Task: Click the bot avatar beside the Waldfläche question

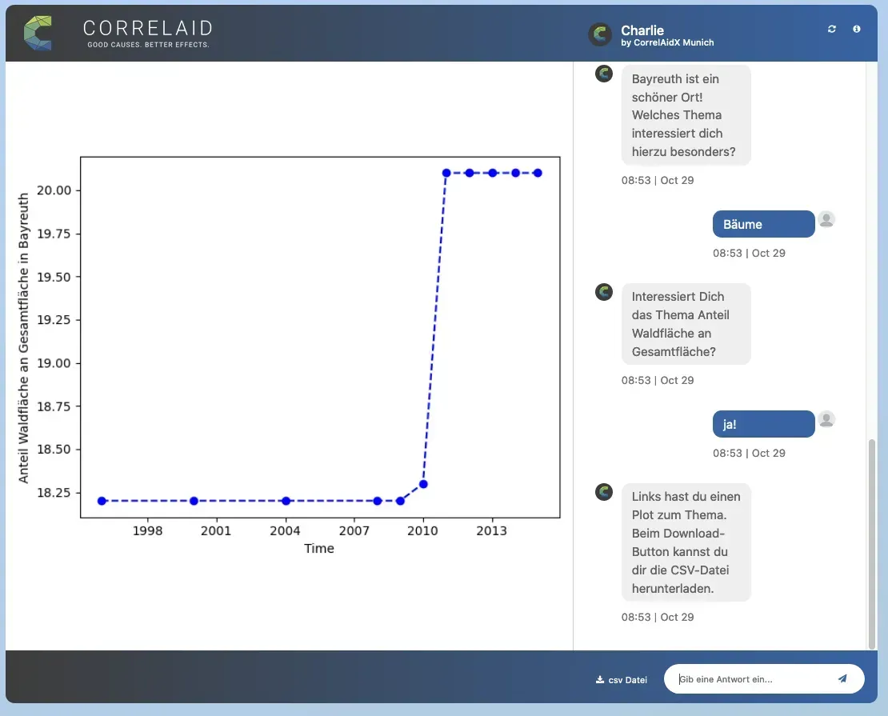Action: click(602, 291)
